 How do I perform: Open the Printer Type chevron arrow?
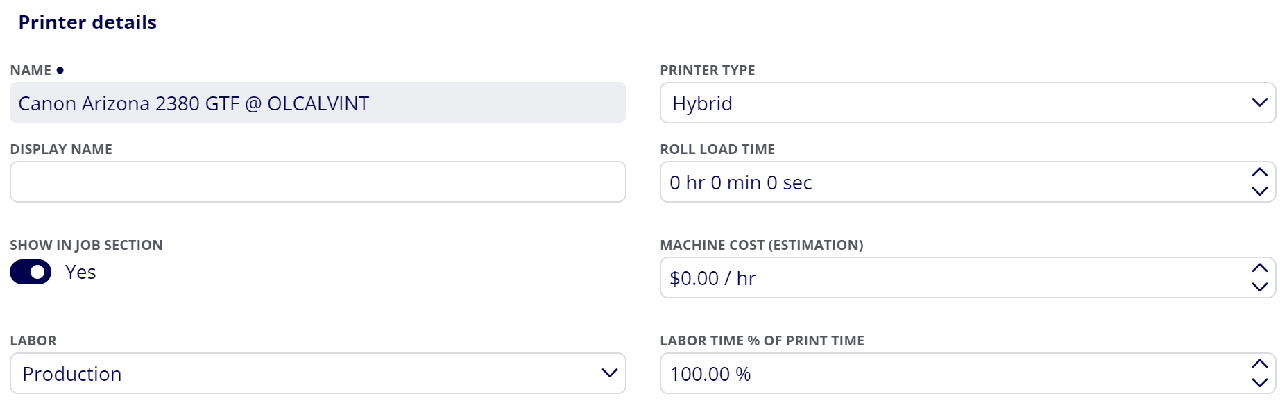click(x=1259, y=103)
